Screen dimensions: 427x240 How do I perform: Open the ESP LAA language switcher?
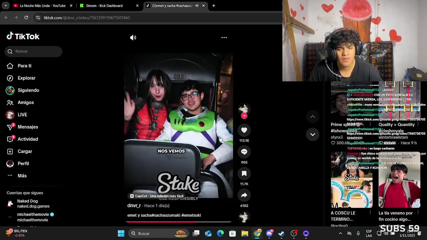click(369, 233)
